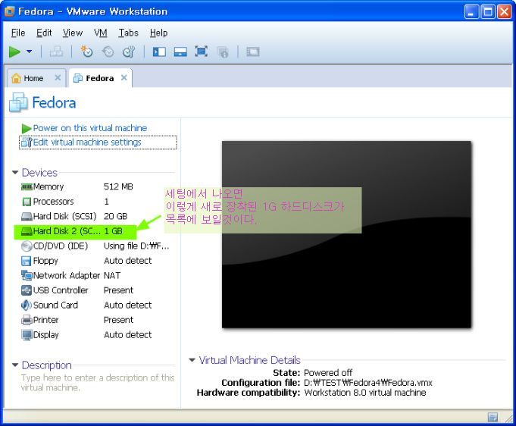Click the Printer device icon
Viewport: 516px width, 426px height.
click(27, 320)
